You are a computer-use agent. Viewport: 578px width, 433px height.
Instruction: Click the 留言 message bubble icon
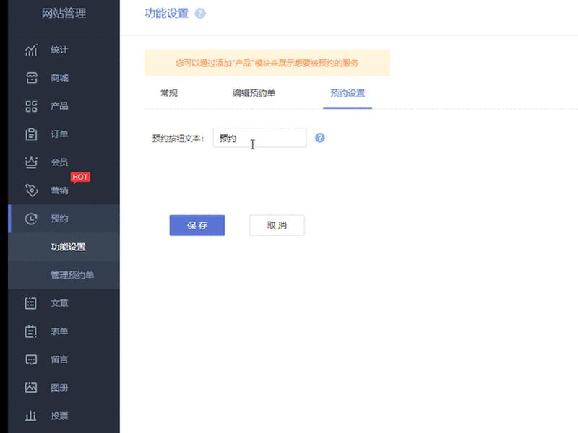[31, 359]
